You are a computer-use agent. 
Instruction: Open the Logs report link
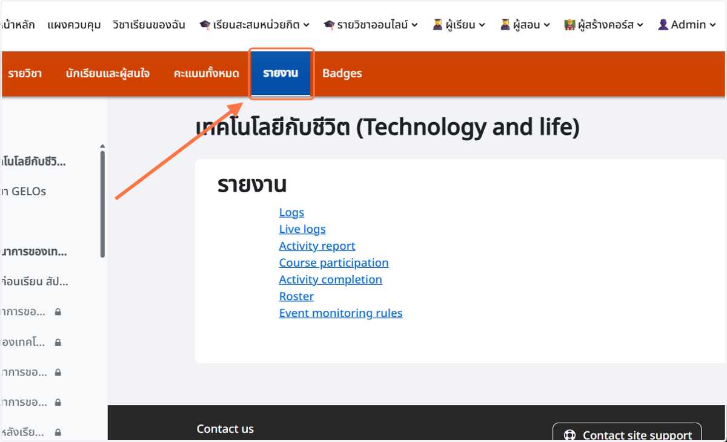tap(291, 212)
